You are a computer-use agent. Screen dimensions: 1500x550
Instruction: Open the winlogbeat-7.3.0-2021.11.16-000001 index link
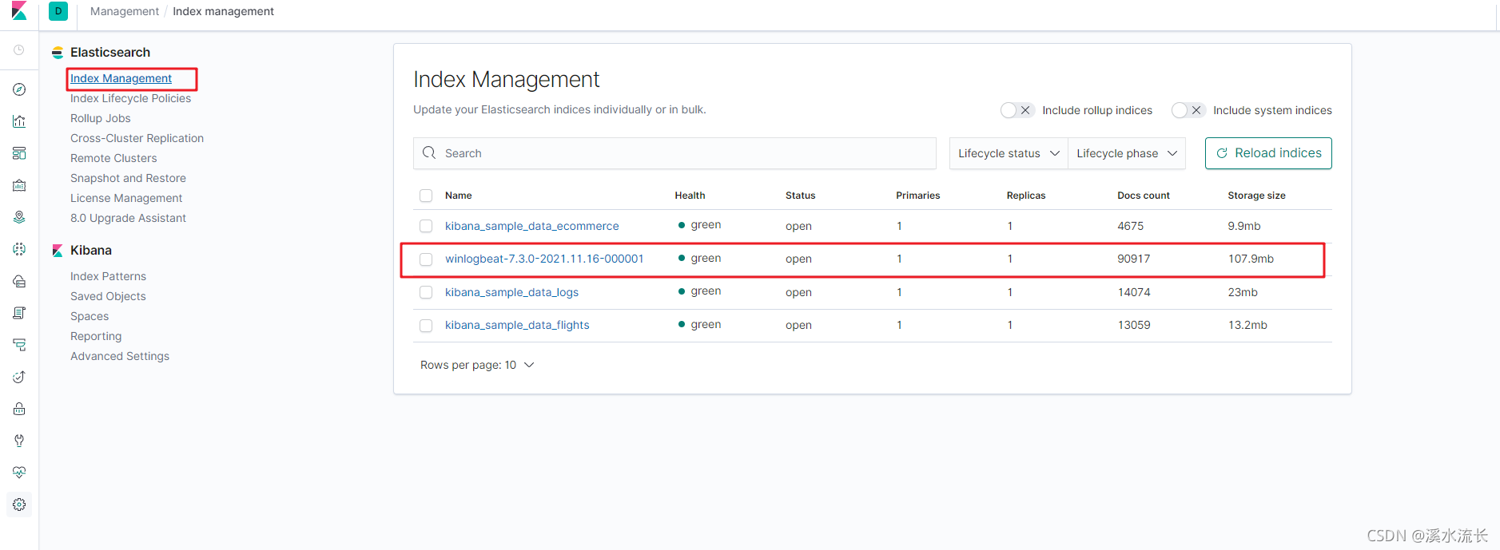click(544, 259)
